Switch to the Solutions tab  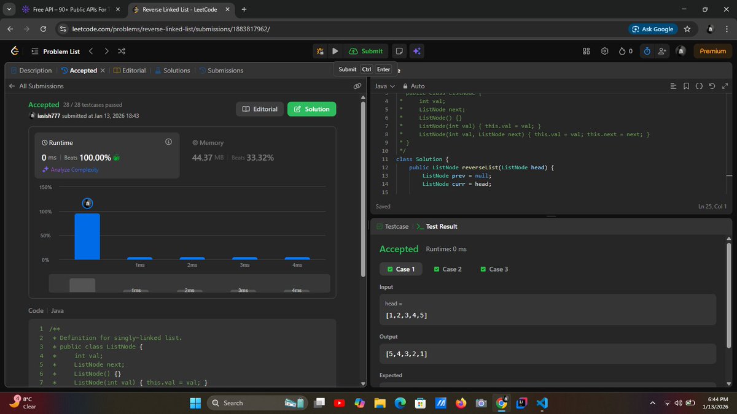(x=173, y=71)
